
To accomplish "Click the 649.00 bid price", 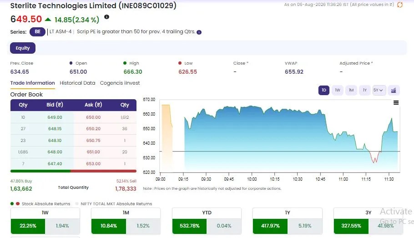I will click(x=55, y=117).
